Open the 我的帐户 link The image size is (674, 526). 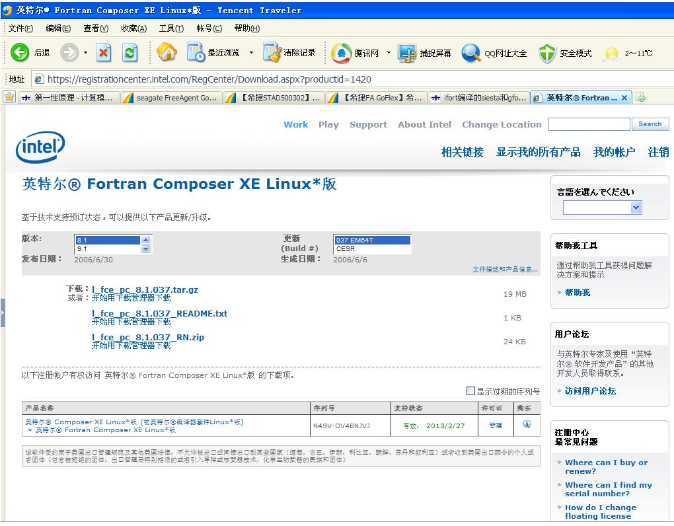pos(615,152)
